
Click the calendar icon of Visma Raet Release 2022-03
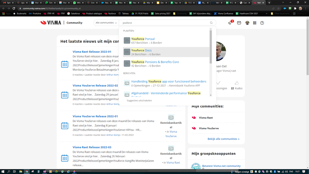point(65,158)
